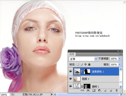The height and width of the screenshot is (96, 126).
Task: Click layers list scroll up arrow
Action: 121,69
